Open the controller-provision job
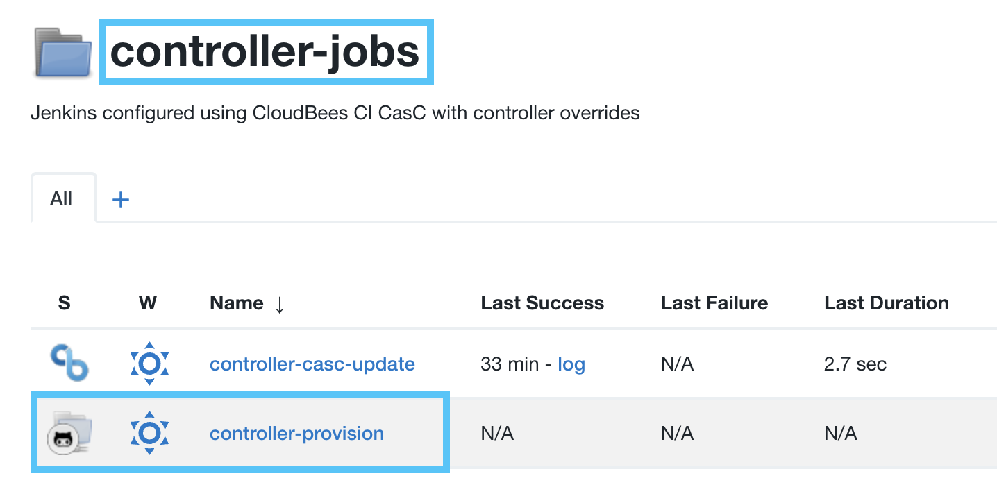This screenshot has width=997, height=494. (x=297, y=432)
